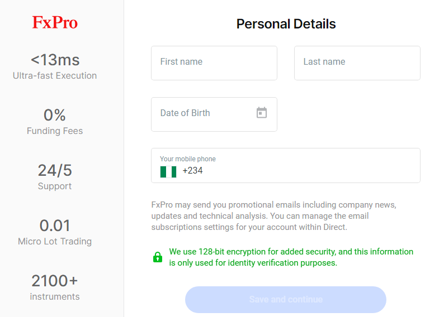Viewport: 444px width, 317px height.
Task: Click inside the mobile phone number field
Action: (308, 171)
